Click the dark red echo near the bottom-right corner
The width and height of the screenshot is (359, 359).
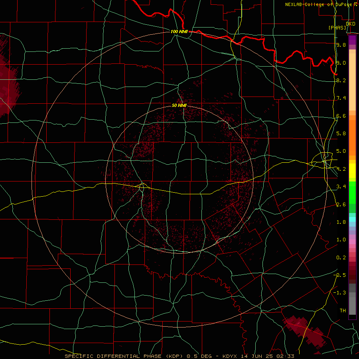point(306,331)
